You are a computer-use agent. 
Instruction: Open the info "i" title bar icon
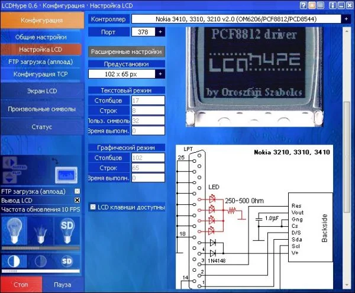333,5
